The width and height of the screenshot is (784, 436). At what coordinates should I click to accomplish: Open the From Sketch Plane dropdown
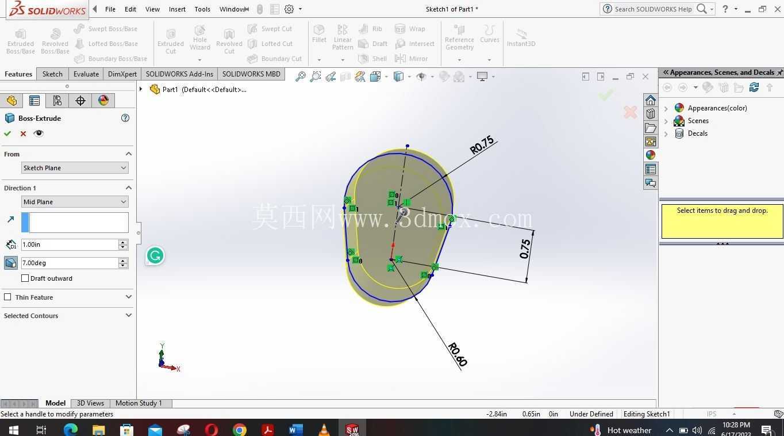click(x=75, y=168)
